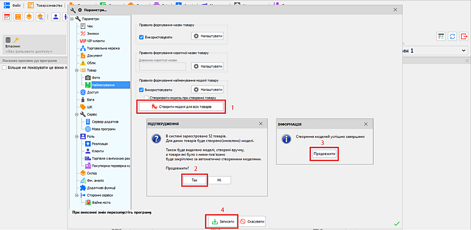Open the Доступ section with eye icon
This screenshot has height=230, width=471.
pyautogui.click(x=92, y=92)
